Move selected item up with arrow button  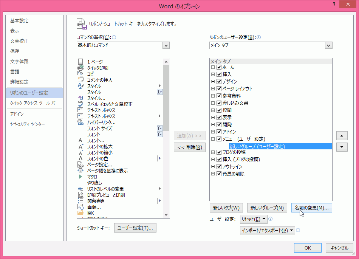point(342,136)
